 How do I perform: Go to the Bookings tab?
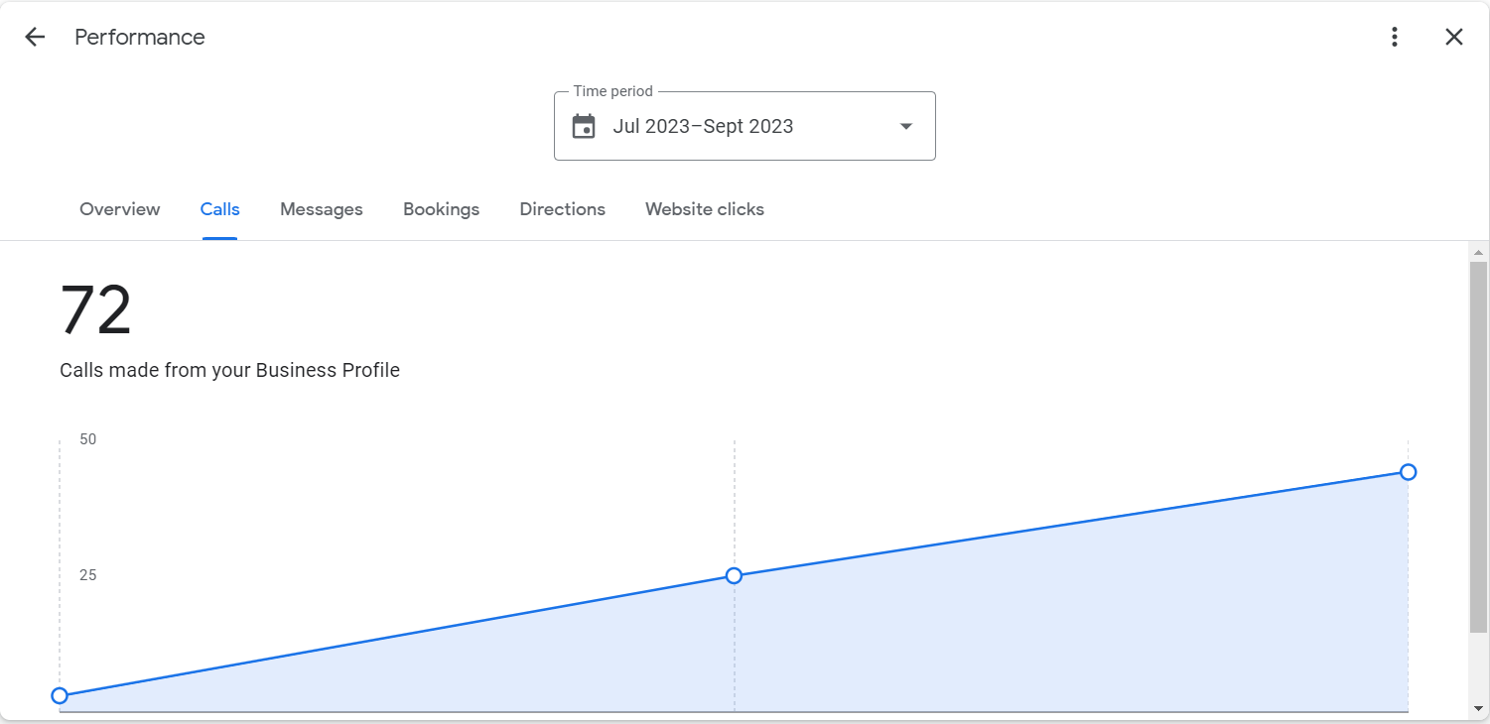[x=441, y=209]
